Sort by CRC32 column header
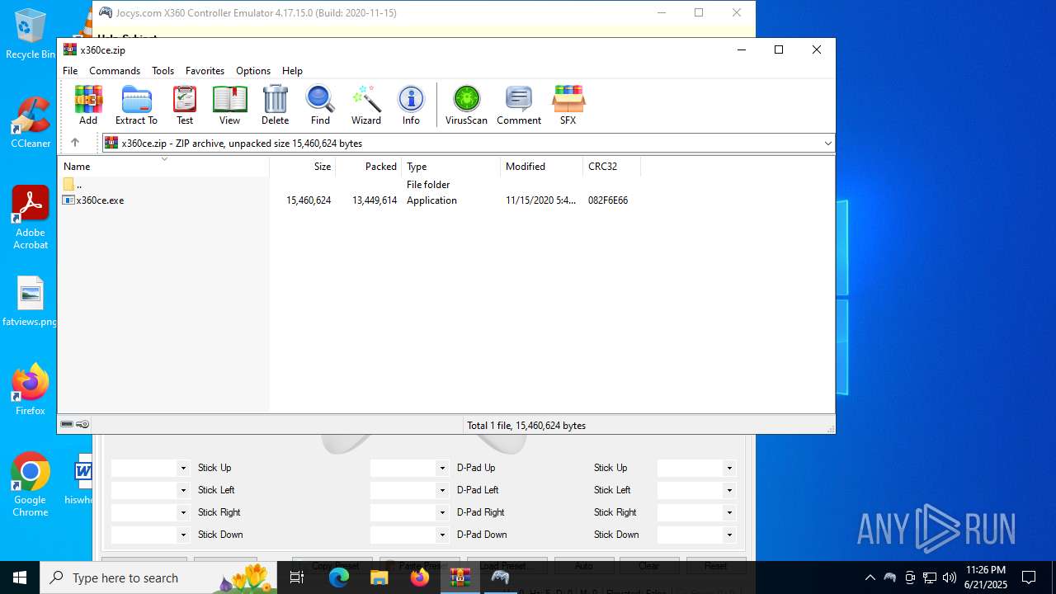 [612, 167]
